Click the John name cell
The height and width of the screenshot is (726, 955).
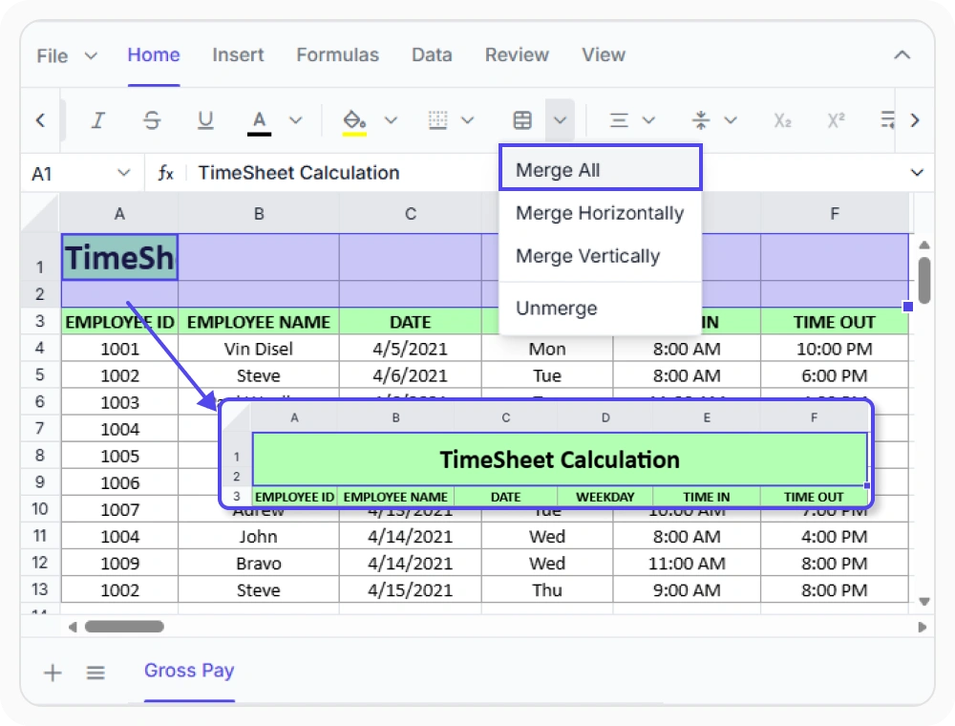point(259,536)
